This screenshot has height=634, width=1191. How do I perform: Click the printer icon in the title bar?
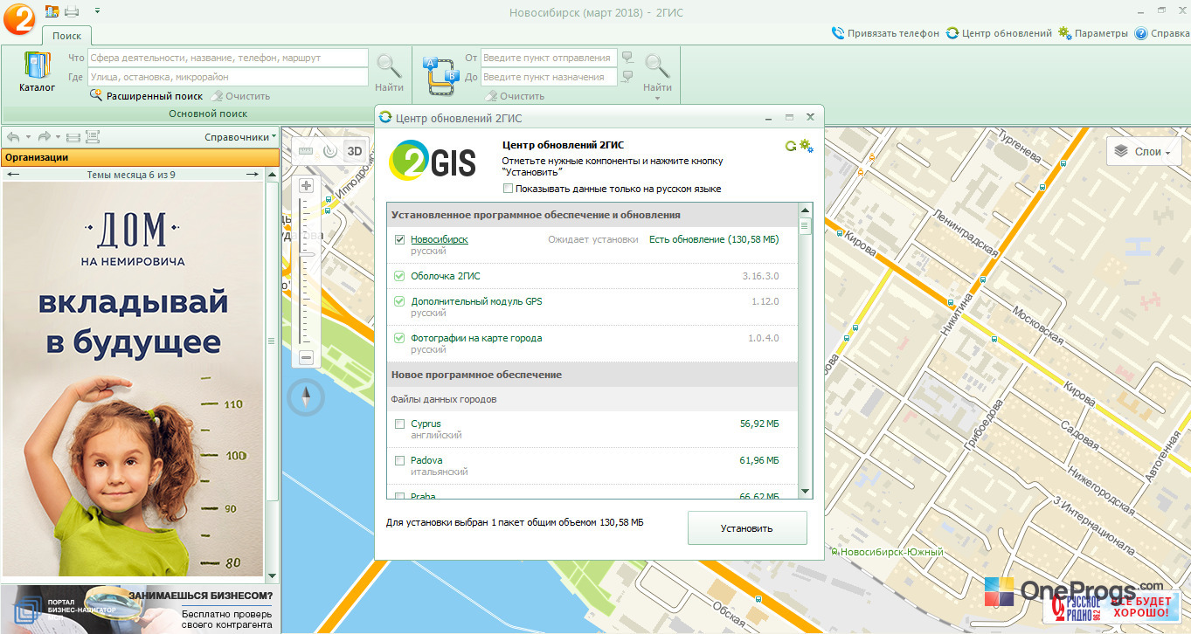pos(72,11)
